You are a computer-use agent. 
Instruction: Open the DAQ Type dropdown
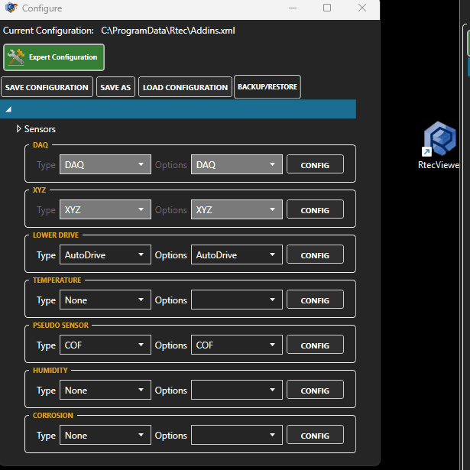point(105,164)
